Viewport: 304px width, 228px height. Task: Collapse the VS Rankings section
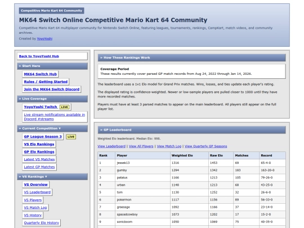click(x=52, y=177)
